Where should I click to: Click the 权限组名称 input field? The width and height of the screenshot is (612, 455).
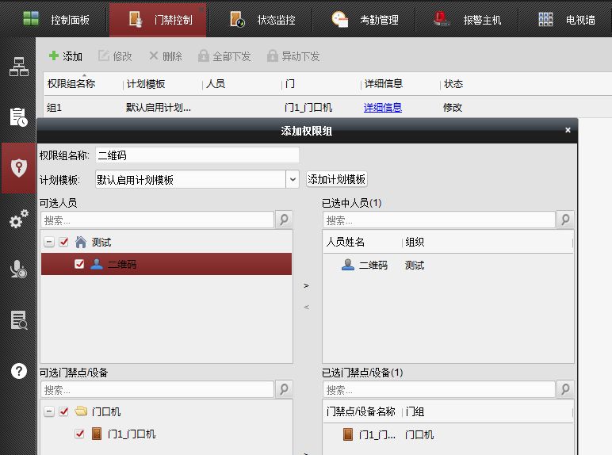[197, 155]
